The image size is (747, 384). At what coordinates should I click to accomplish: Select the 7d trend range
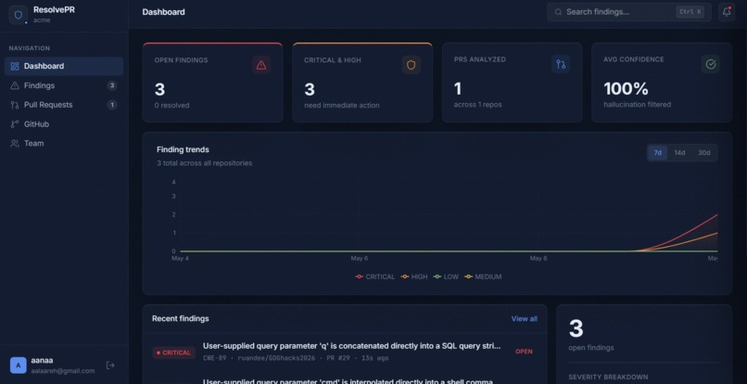point(657,153)
